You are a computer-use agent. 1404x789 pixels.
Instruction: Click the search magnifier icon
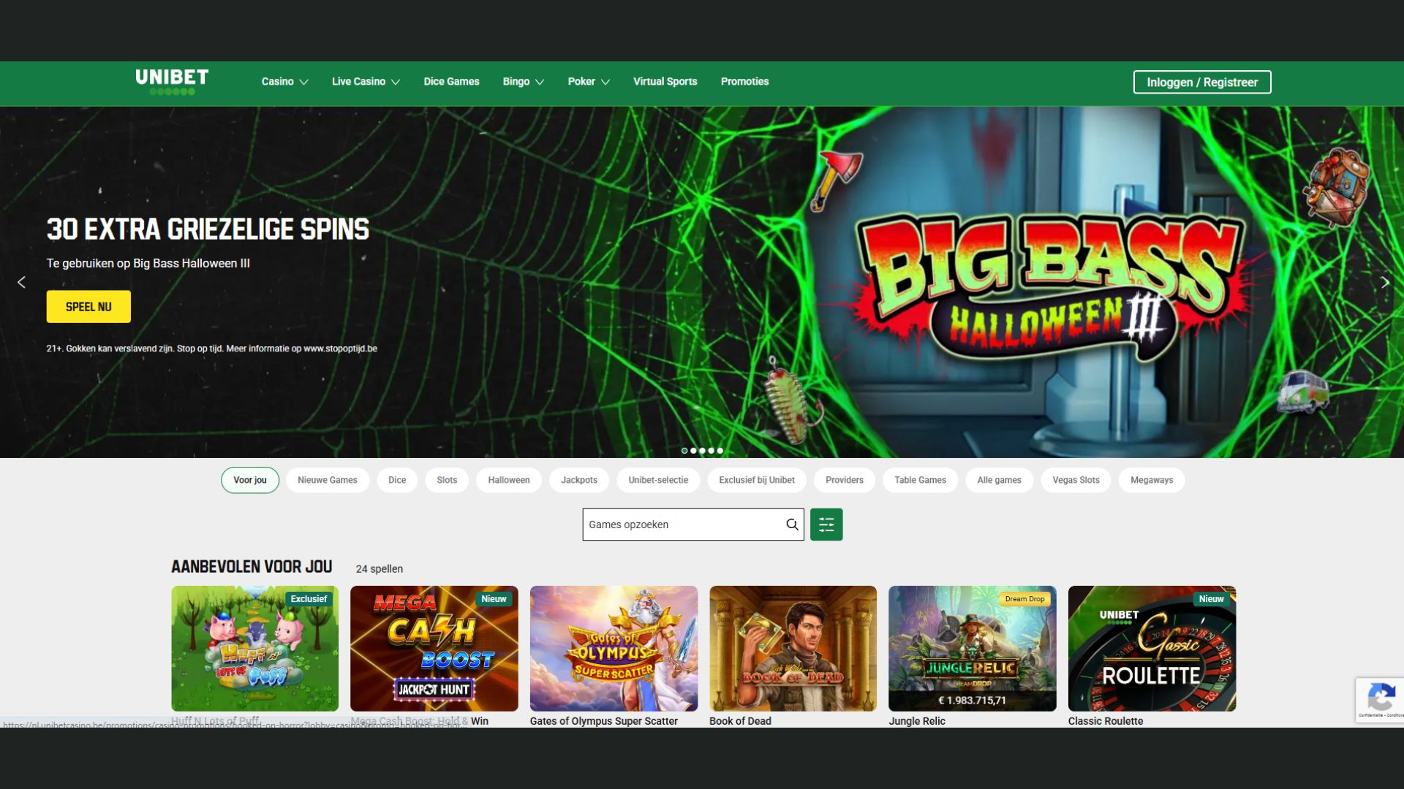coord(791,524)
